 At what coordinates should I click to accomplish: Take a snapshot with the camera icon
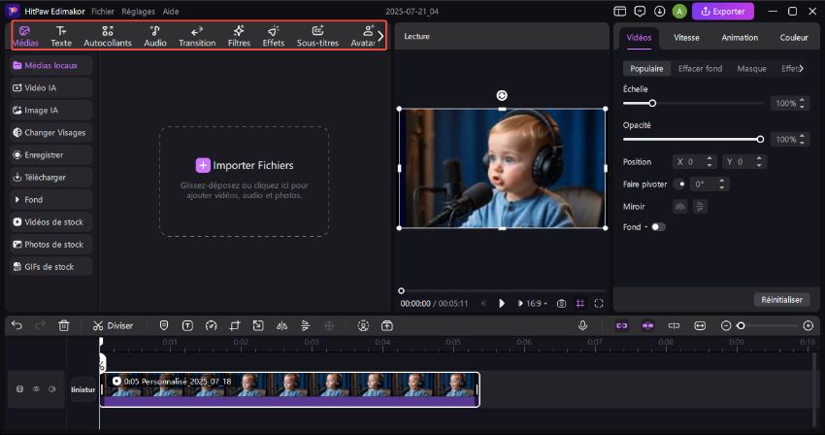tap(561, 303)
